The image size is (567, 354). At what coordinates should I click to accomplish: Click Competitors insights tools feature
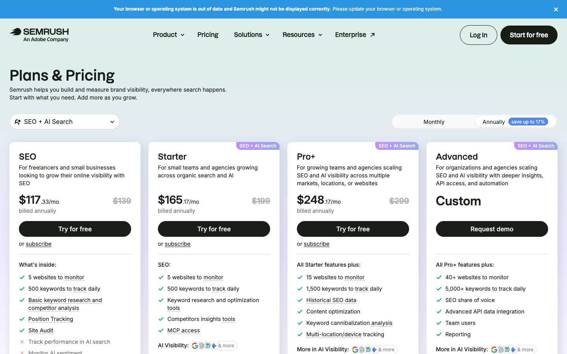pyautogui.click(x=201, y=319)
